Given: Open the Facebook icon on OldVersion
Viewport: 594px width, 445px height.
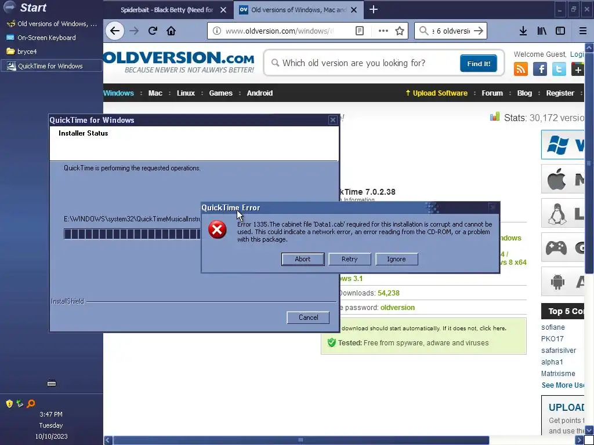Looking at the screenshot, I should pos(540,70).
